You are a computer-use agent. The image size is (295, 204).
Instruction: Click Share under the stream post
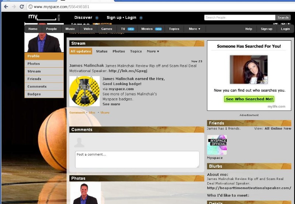click(105, 113)
